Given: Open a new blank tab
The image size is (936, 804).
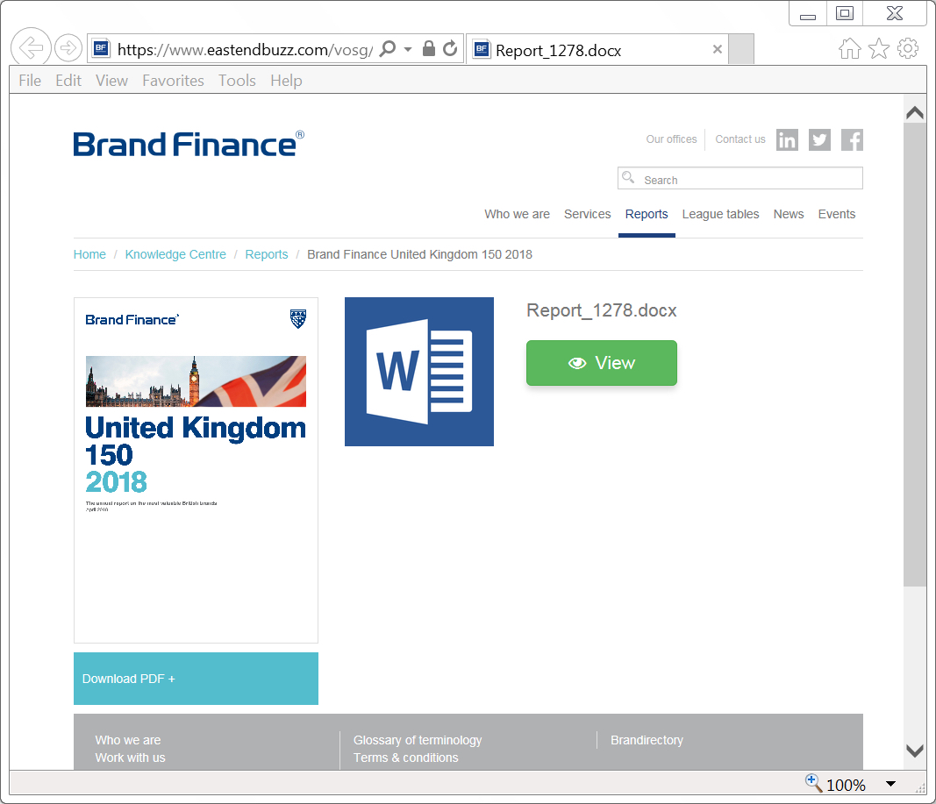Looking at the screenshot, I should (741, 49).
